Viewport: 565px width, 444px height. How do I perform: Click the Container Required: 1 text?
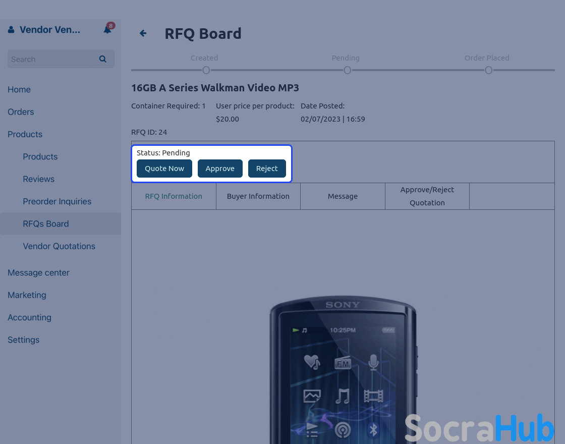[x=168, y=106]
